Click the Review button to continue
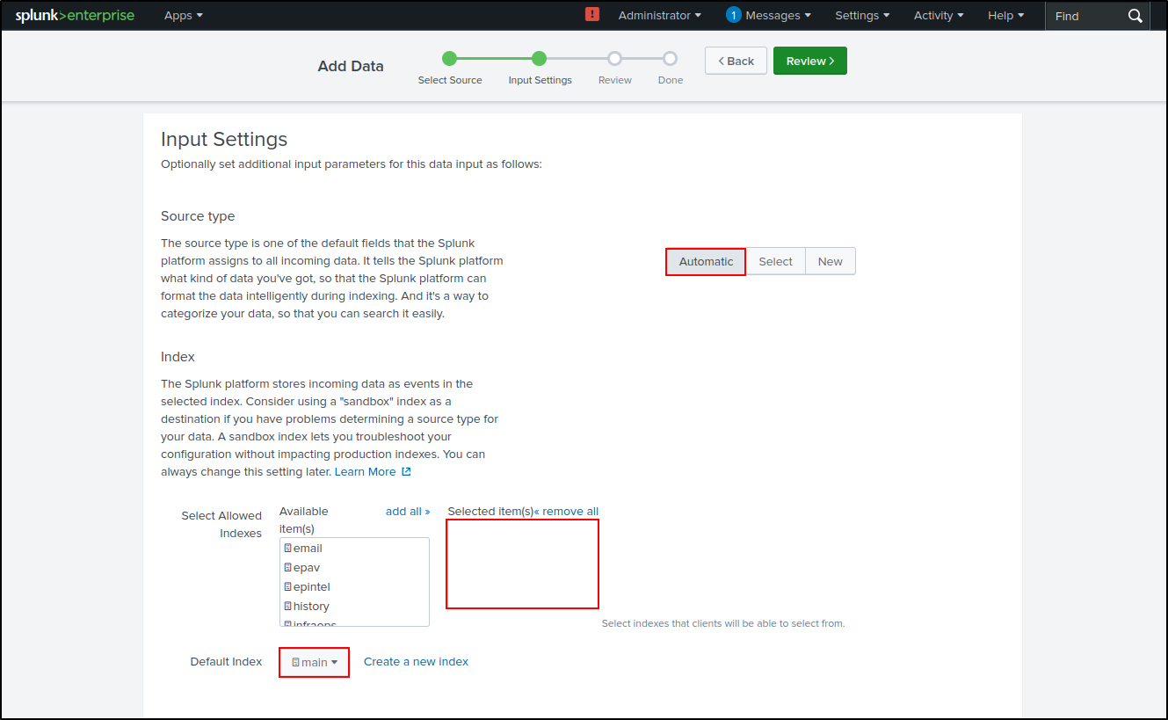Viewport: 1168px width, 720px height. click(809, 60)
